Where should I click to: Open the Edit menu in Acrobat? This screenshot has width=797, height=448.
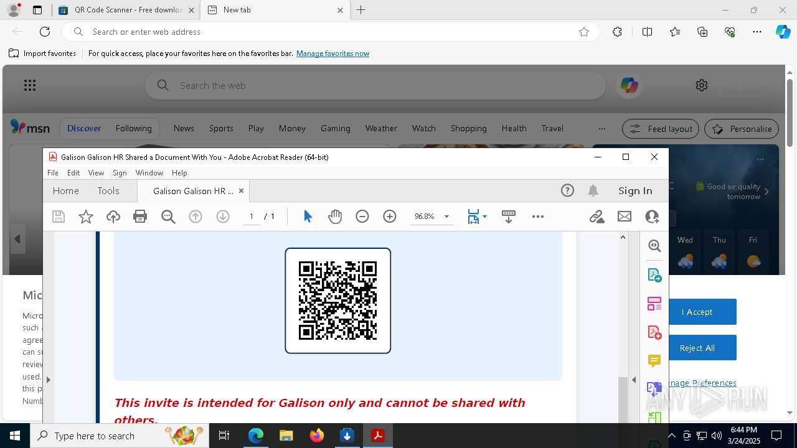click(73, 173)
